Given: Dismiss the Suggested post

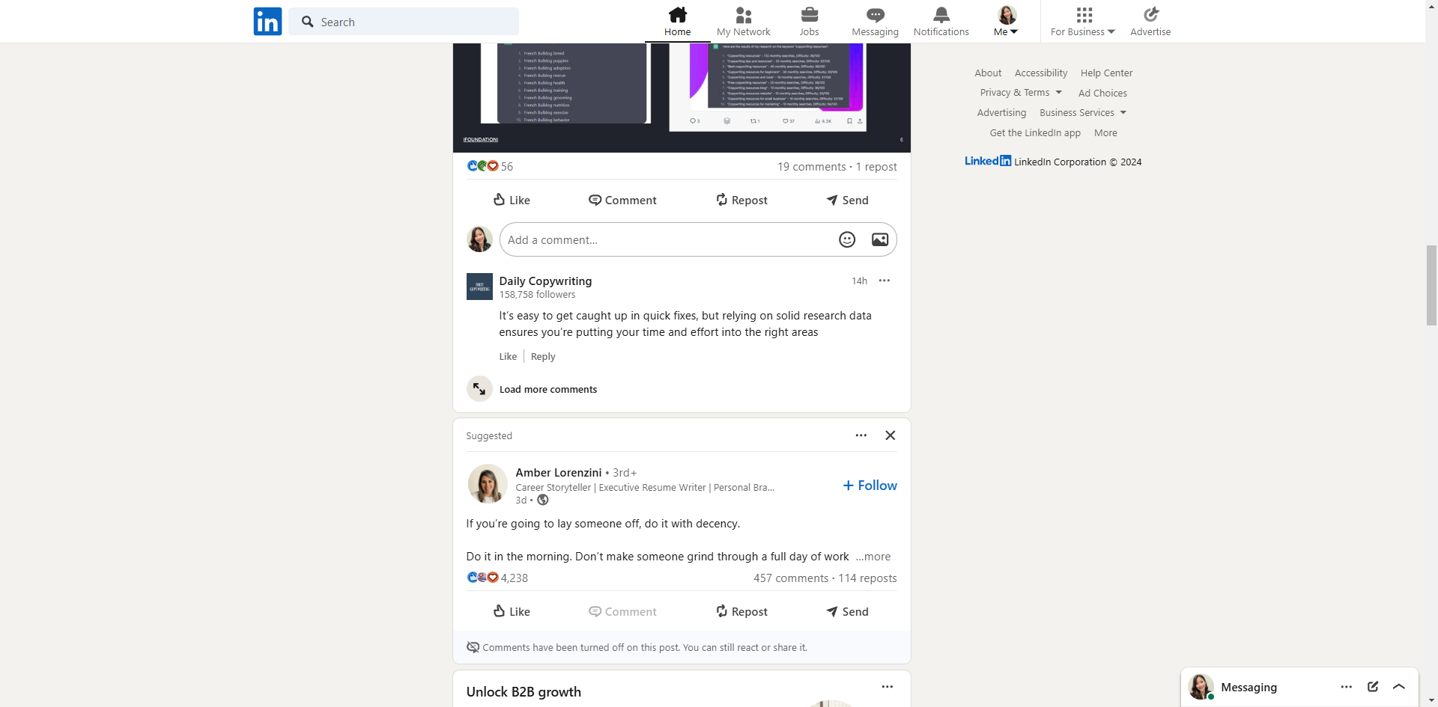Looking at the screenshot, I should 891,435.
